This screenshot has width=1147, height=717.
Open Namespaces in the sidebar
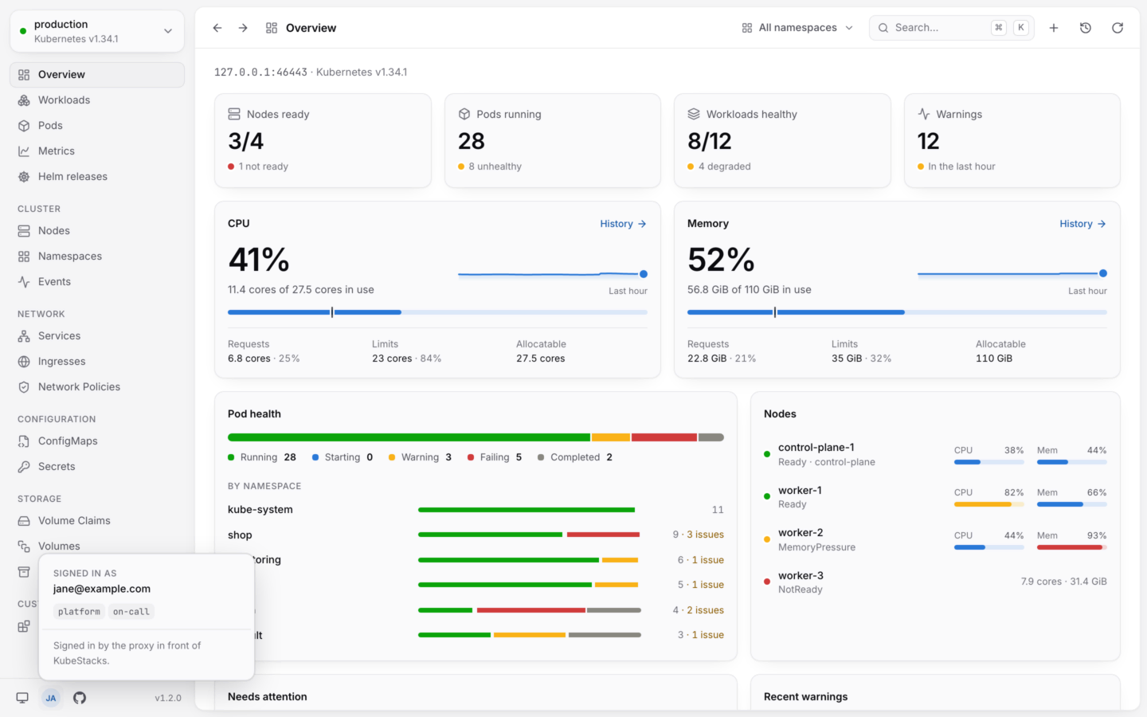click(x=97, y=257)
